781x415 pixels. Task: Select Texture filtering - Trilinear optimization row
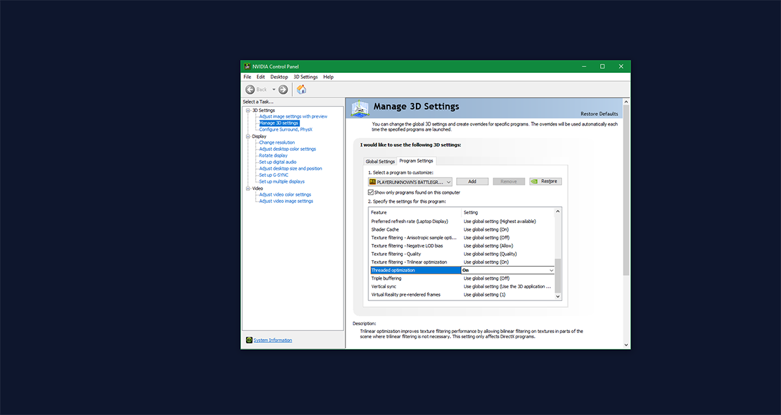coord(461,262)
